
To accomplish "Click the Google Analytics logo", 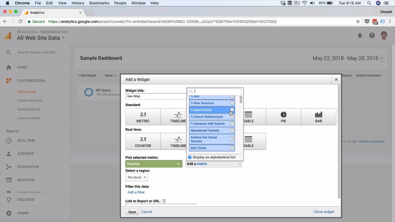I will point(8,36).
